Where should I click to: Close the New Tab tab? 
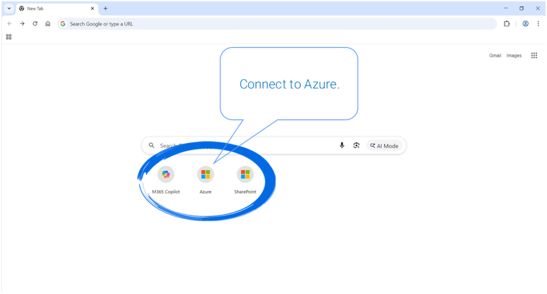[x=93, y=9]
